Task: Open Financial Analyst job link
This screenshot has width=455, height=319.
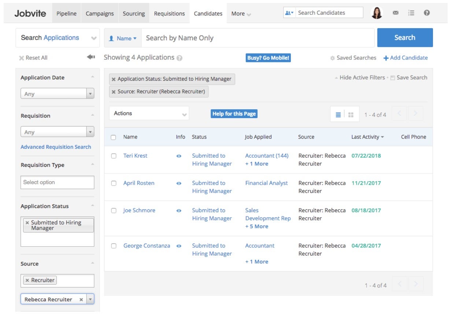Action: tap(266, 183)
